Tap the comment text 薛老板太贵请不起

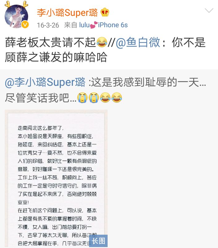click(x=50, y=42)
